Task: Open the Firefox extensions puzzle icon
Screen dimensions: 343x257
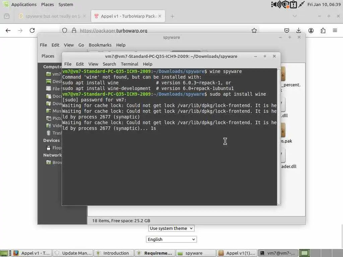Action: click(323, 30)
